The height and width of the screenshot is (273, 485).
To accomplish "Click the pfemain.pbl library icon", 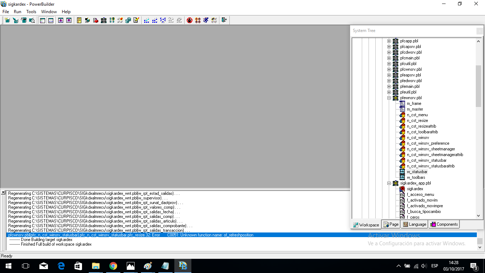I will click(x=396, y=86).
